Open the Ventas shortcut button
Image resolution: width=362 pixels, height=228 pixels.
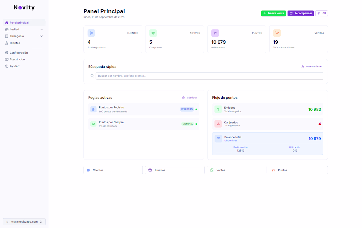[x=236, y=170]
